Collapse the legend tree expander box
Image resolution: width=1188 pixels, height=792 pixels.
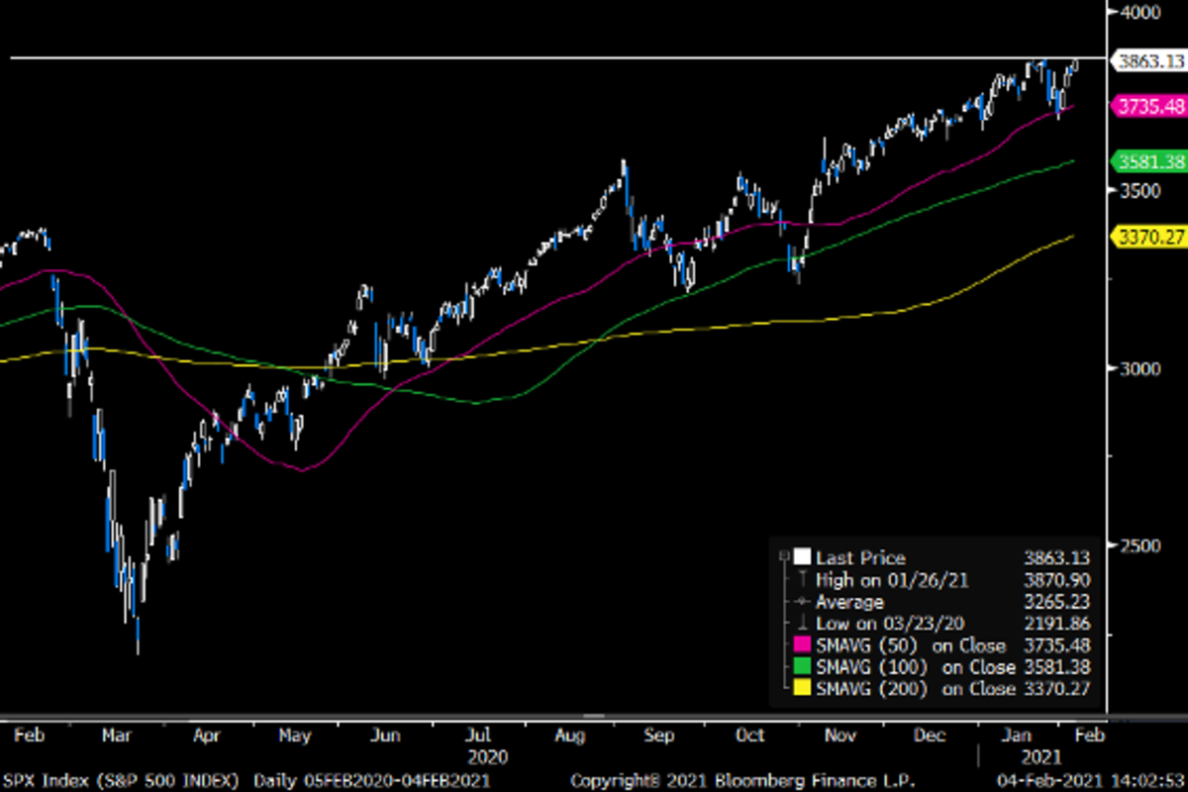point(785,557)
